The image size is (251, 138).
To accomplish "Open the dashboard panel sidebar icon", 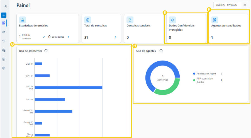I will pyautogui.click(x=4, y=23).
